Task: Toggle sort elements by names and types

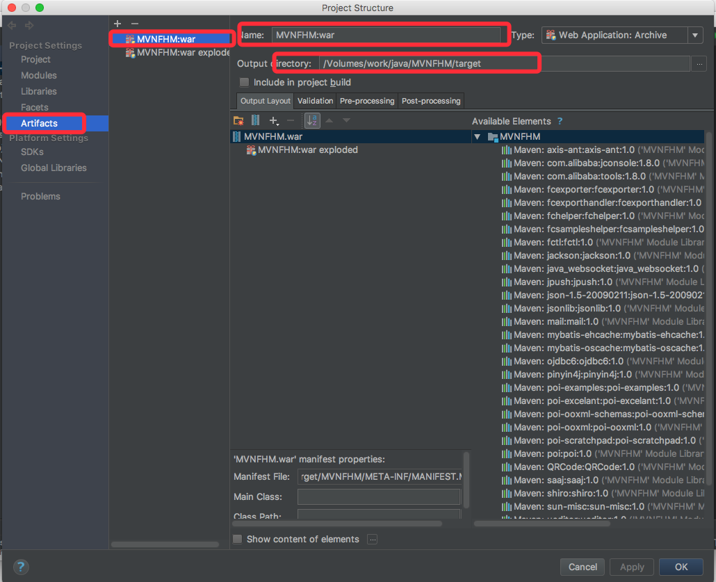Action: click(x=312, y=120)
